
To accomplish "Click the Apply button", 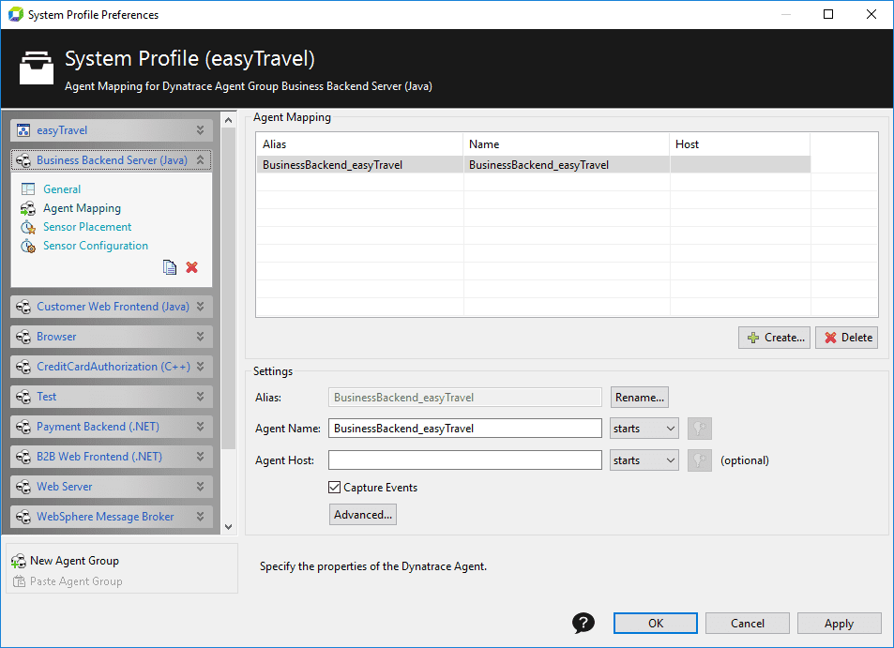I will tap(840, 623).
